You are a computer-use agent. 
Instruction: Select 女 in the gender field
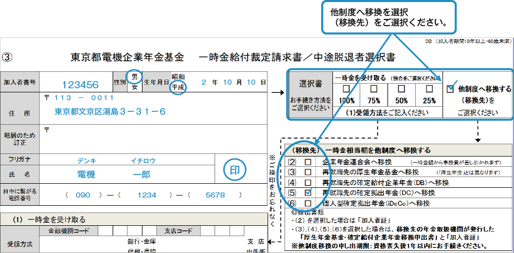click(x=134, y=87)
